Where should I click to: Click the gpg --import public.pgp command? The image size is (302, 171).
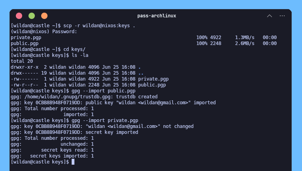point(103,91)
